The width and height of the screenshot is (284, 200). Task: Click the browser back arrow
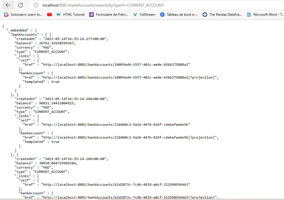[x=8, y=5]
